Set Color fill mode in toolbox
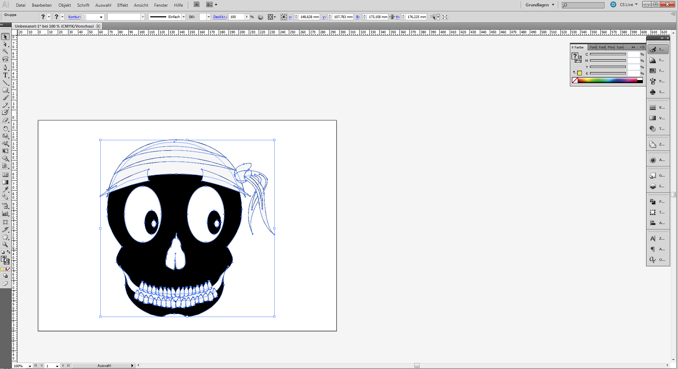This screenshot has width=678, height=369. [x=2, y=269]
